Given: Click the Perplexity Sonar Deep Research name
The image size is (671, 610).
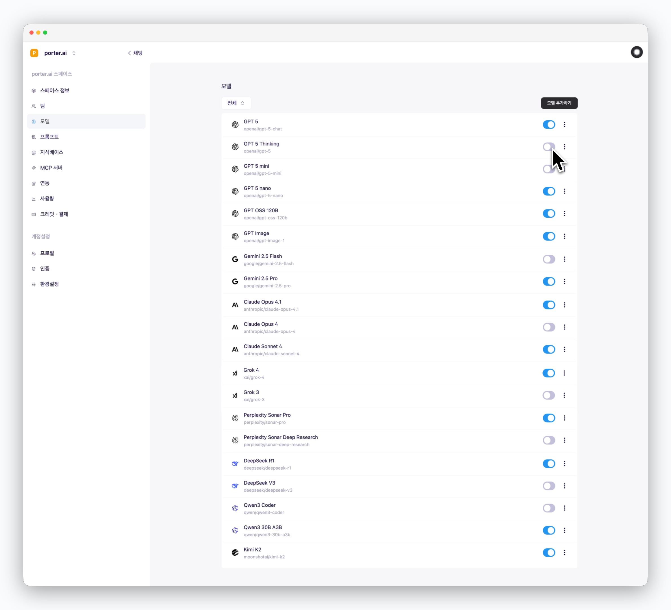Looking at the screenshot, I should (x=281, y=437).
